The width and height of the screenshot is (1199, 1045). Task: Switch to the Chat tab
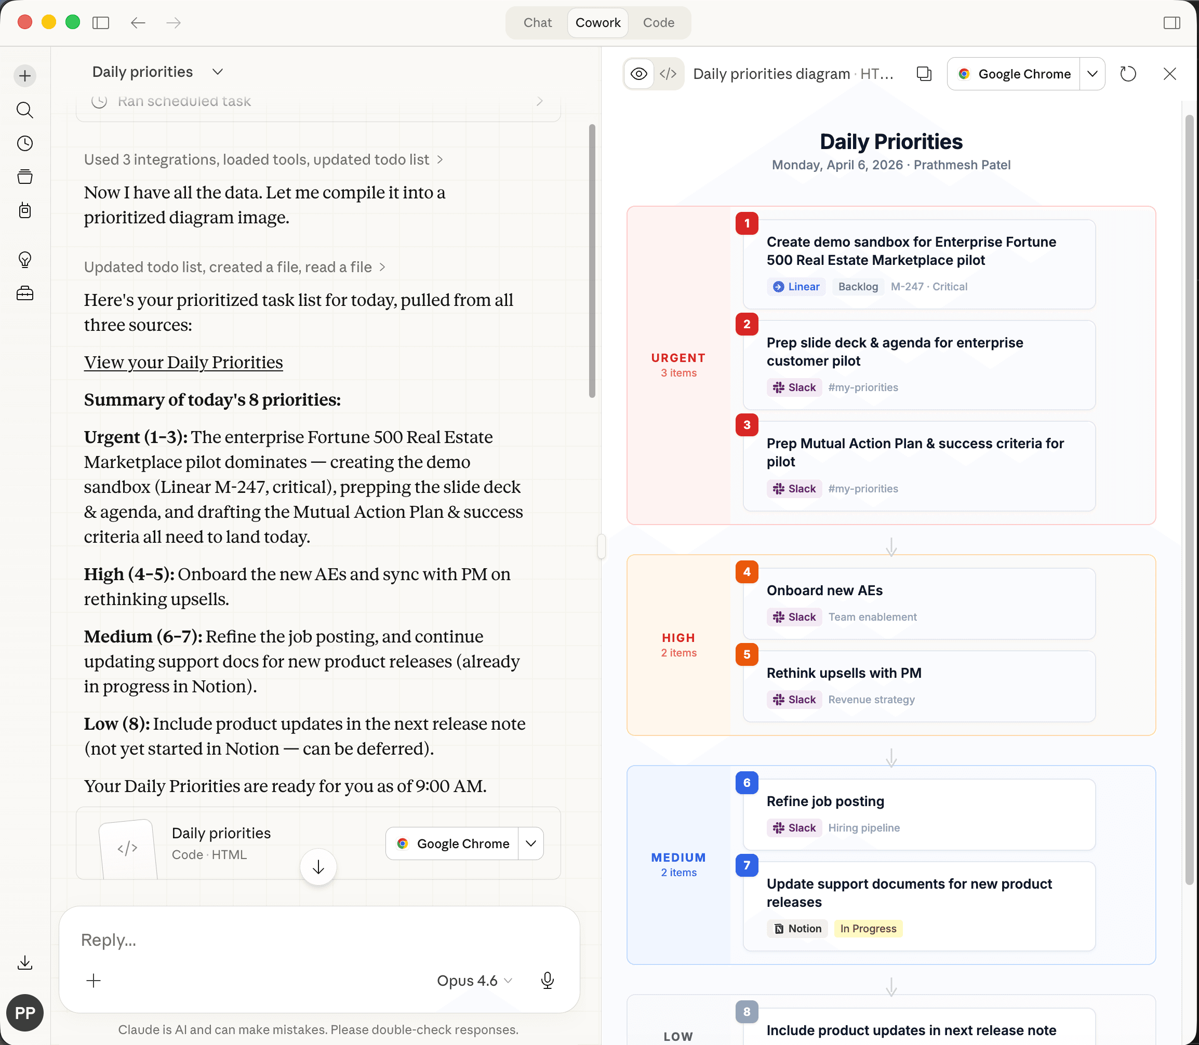point(537,23)
